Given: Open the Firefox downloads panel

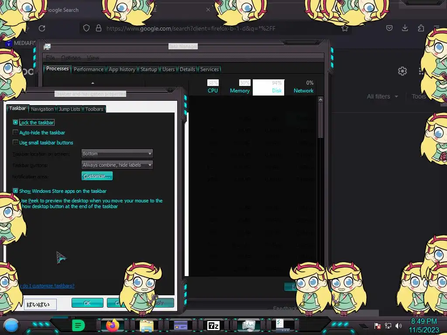Looking at the screenshot, I should pyautogui.click(x=405, y=28).
